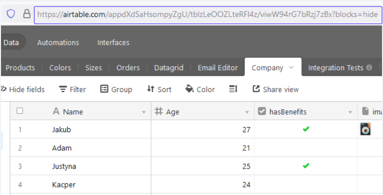Open the Hide fields menu

(23, 89)
